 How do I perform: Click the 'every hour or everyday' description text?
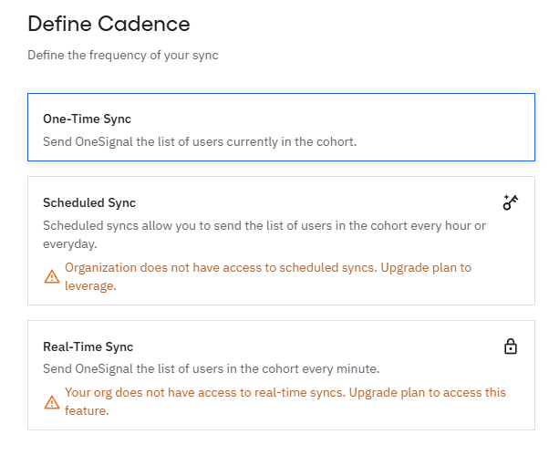coord(264,234)
